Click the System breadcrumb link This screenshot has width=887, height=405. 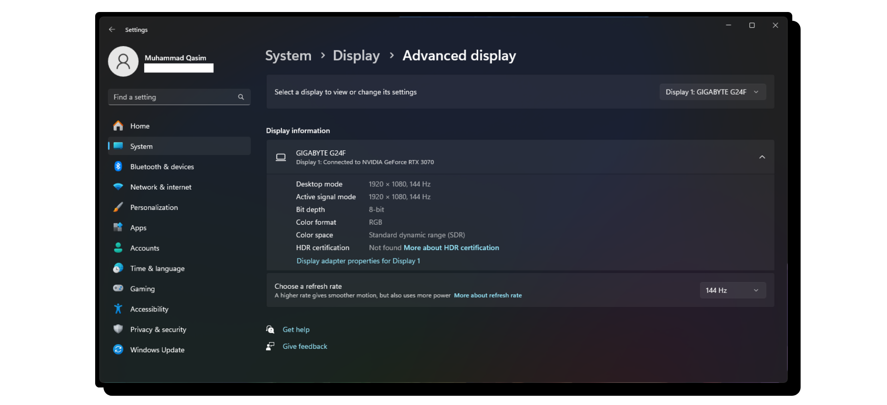(x=288, y=56)
